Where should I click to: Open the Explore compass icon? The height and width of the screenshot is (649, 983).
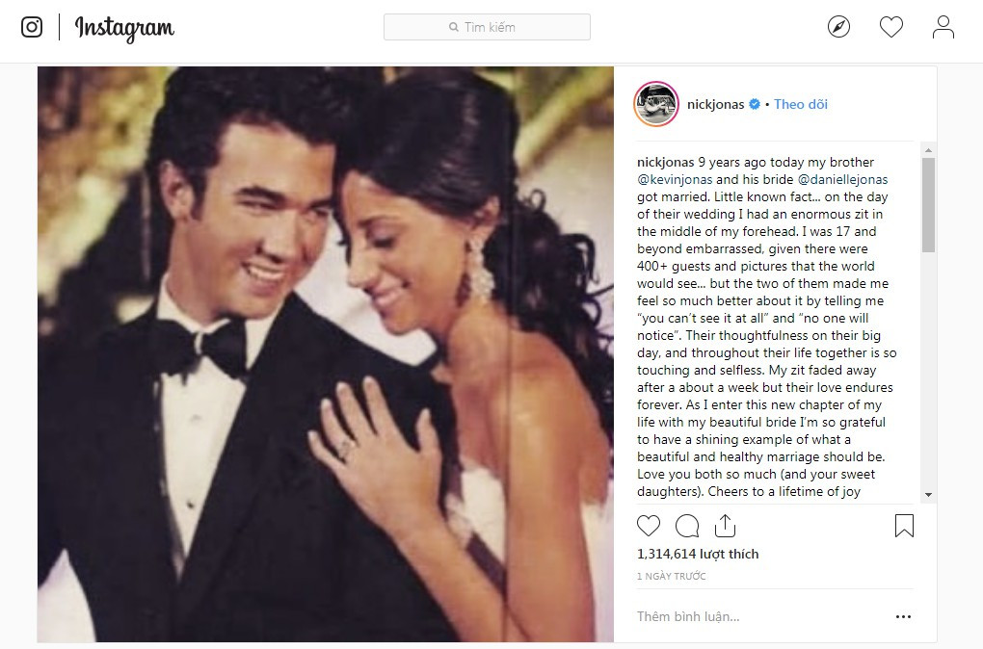point(838,26)
